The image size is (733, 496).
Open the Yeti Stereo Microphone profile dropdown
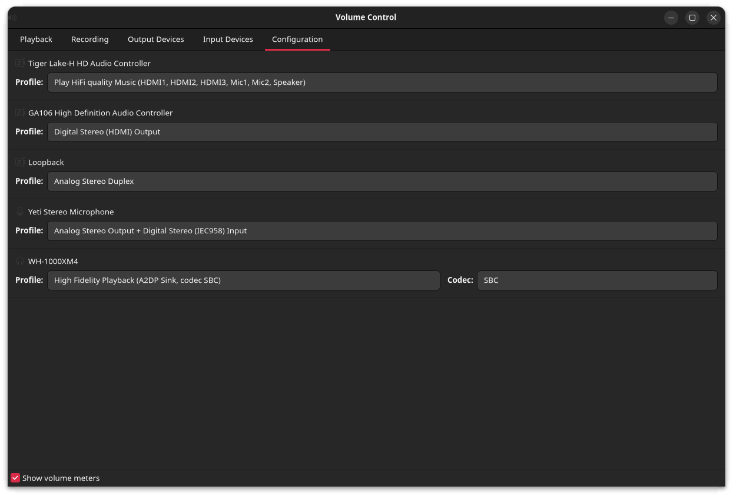[x=382, y=231]
